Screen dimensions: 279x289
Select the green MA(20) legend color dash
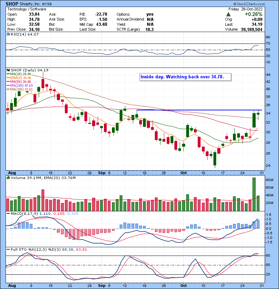point(8,74)
